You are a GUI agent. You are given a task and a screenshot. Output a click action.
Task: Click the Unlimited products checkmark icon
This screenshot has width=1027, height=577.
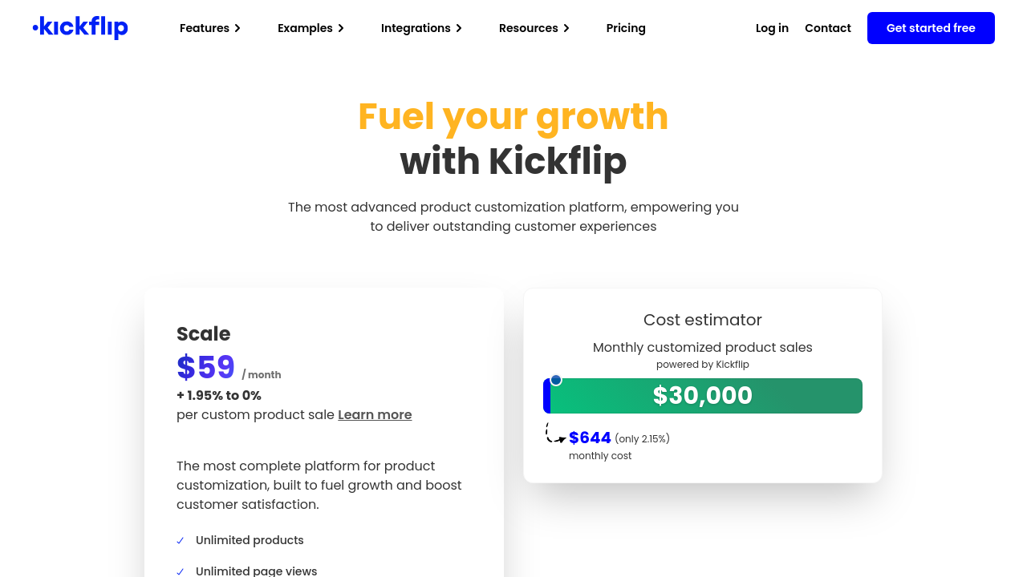[181, 541]
